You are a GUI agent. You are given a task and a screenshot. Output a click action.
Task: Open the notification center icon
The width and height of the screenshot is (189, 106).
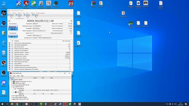(186, 104)
